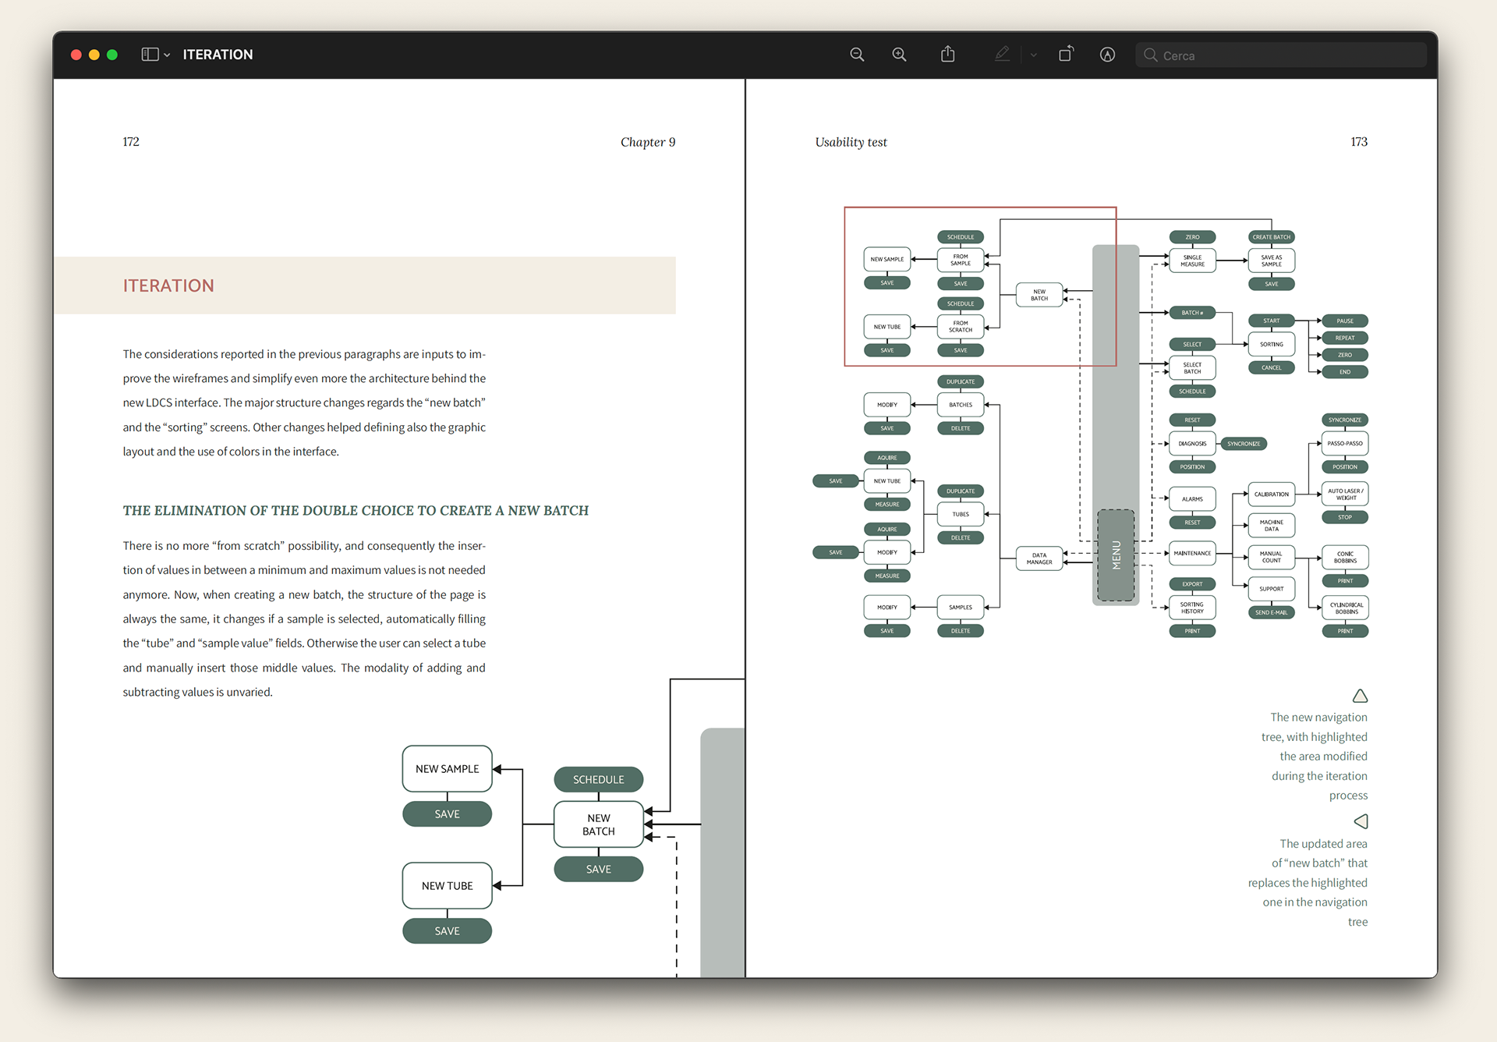
Task: Click the SAVE AS SAMPLE node
Action: point(1272,260)
